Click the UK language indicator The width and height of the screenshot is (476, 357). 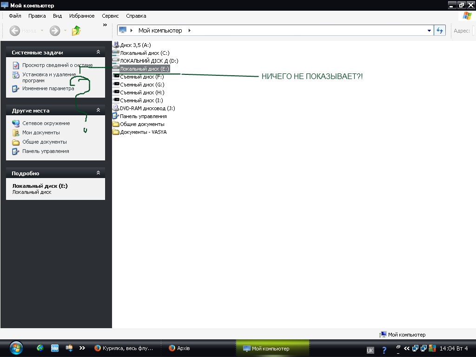pos(370,350)
